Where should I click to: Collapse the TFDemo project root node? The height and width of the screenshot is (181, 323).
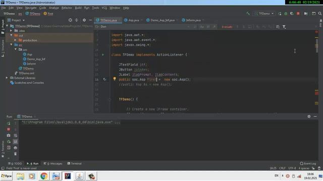coord(8,26)
